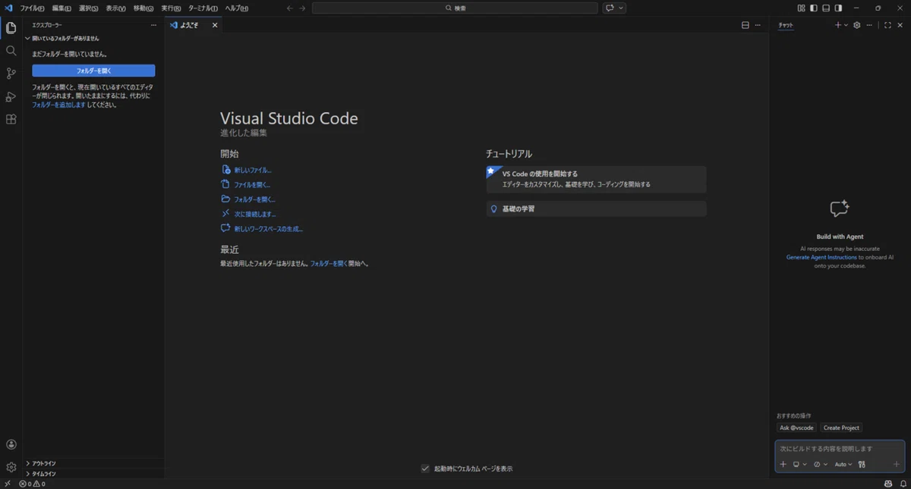Click フォルダーを開く... in the start list
911x489 pixels.
254,199
